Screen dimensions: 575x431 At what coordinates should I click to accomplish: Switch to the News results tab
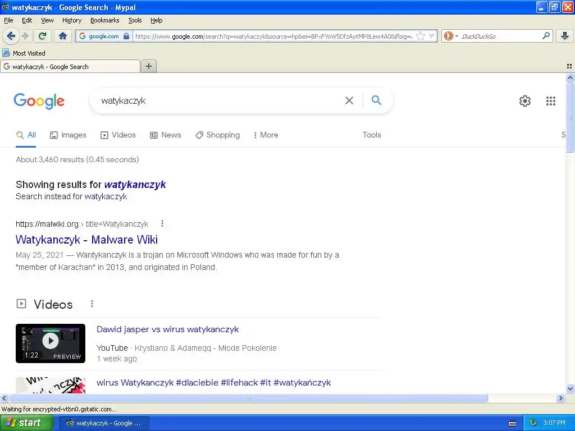point(166,135)
